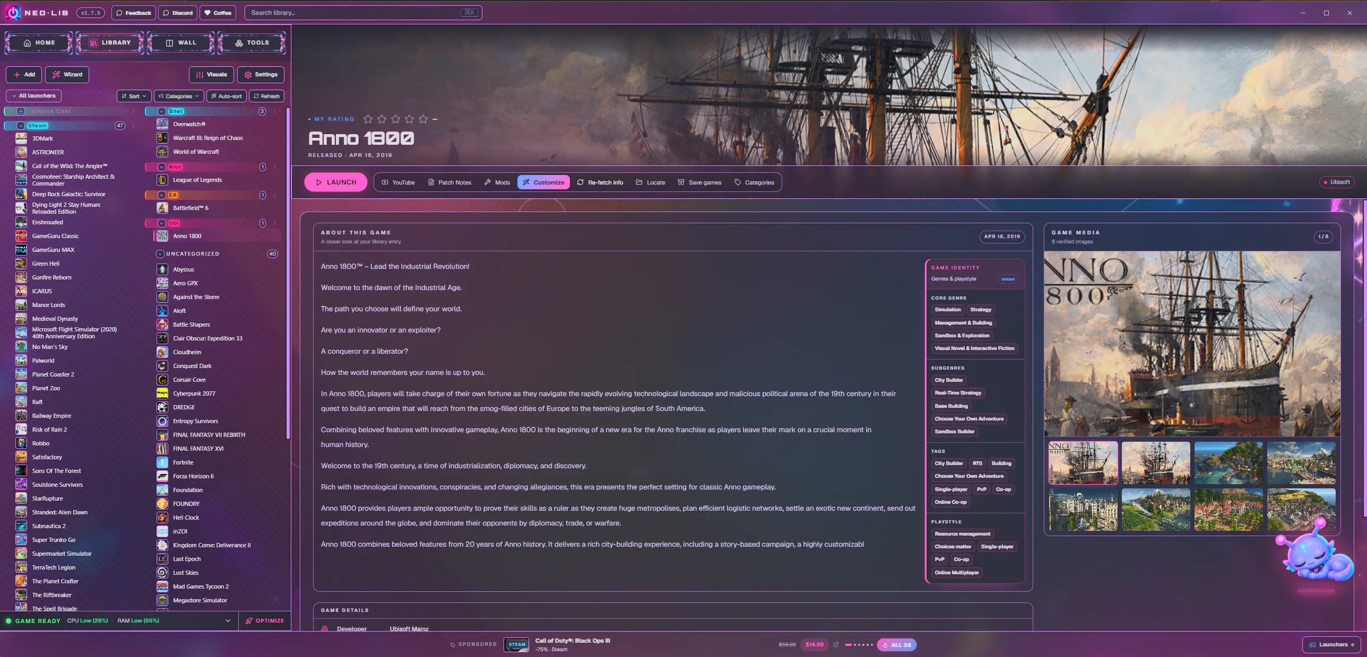
Task: Set rating with the first star
Action: pyautogui.click(x=368, y=119)
